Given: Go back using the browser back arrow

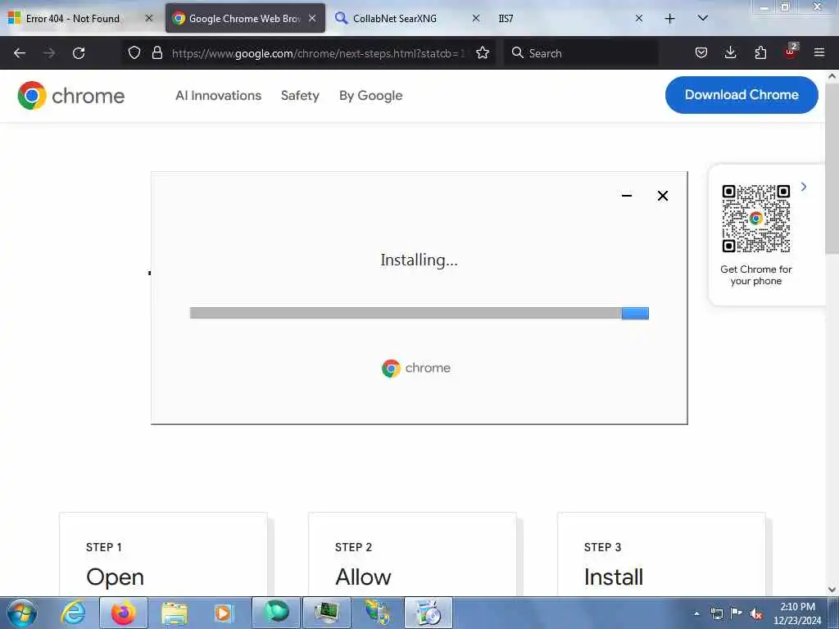Looking at the screenshot, I should [20, 53].
